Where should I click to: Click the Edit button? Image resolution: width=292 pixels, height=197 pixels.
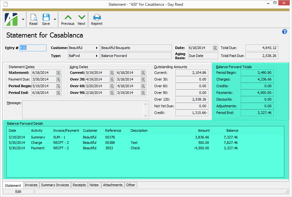click(x=18, y=192)
